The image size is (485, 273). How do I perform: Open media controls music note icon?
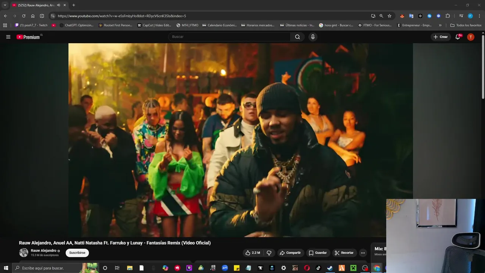click(x=461, y=16)
